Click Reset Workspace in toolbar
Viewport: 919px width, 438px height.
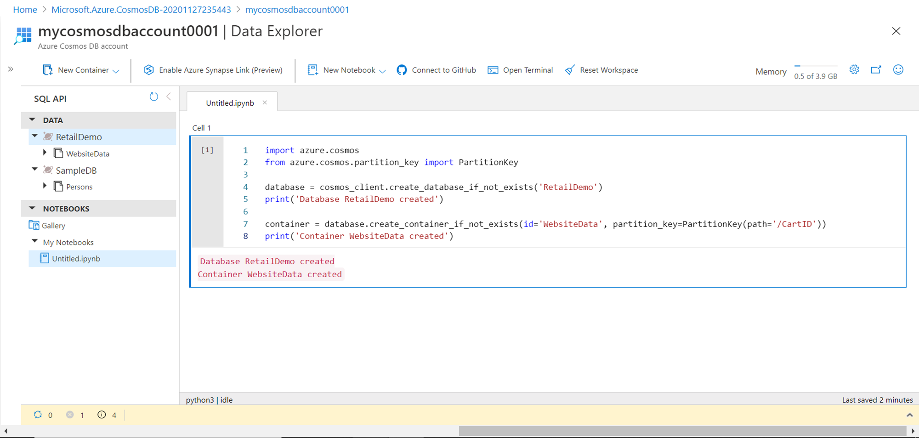pos(601,70)
